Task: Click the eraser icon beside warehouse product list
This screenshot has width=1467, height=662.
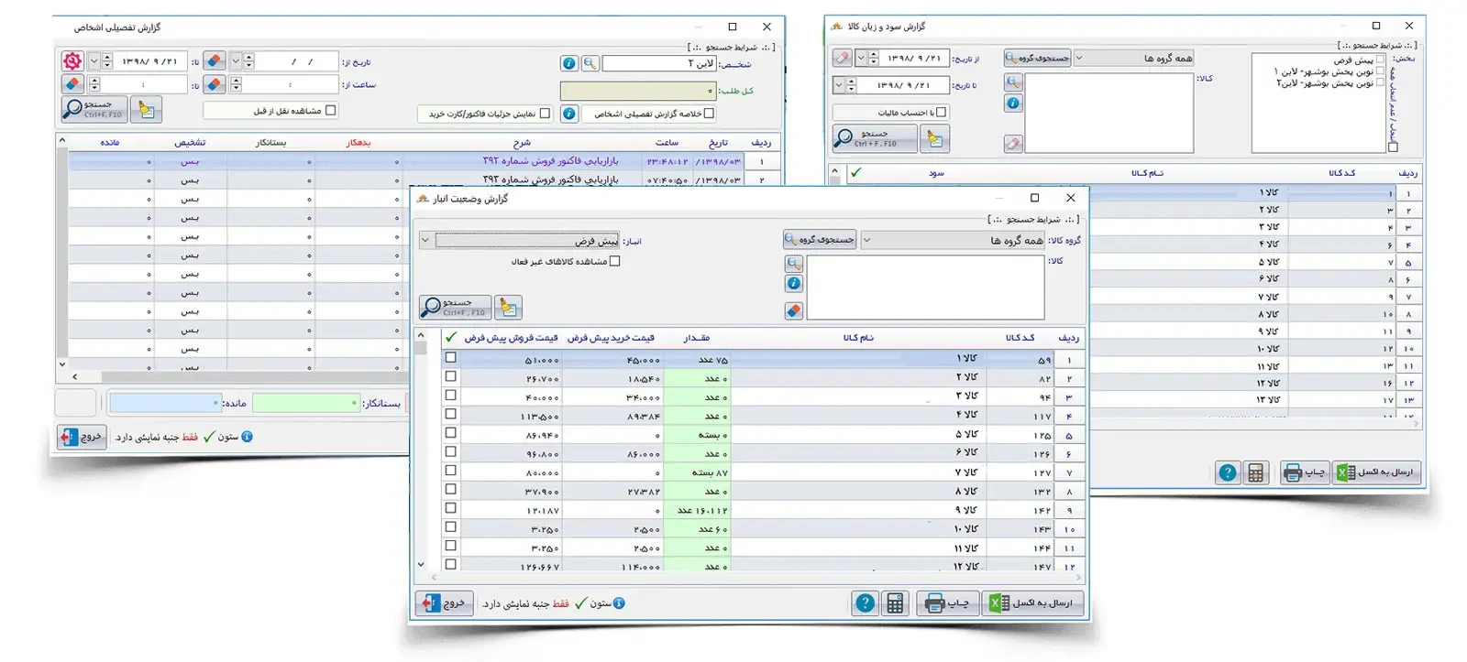Action: point(794,311)
